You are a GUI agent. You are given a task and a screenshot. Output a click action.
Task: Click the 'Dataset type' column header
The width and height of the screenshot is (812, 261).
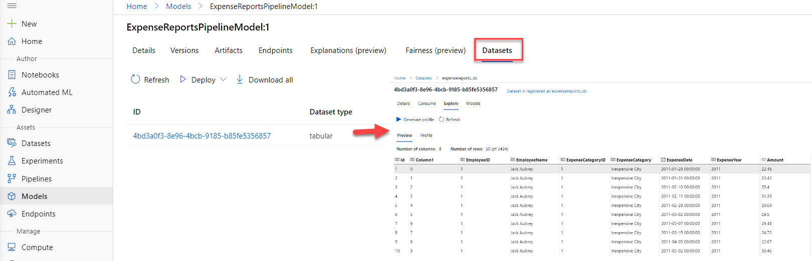(x=331, y=111)
